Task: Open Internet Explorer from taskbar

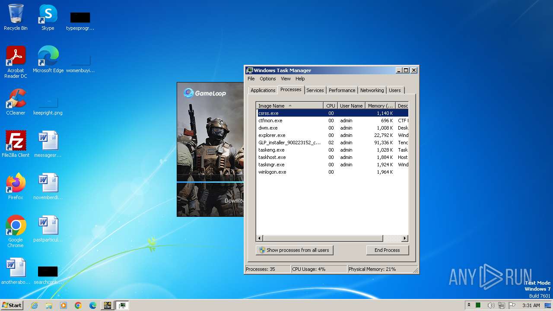Action: pyautogui.click(x=34, y=305)
